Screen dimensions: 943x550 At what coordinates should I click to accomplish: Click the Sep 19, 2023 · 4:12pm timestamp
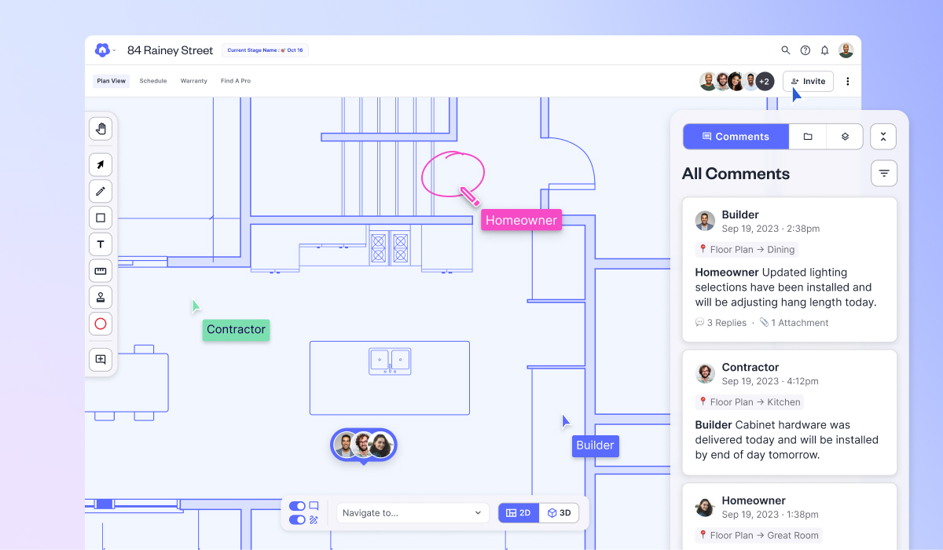coord(770,381)
